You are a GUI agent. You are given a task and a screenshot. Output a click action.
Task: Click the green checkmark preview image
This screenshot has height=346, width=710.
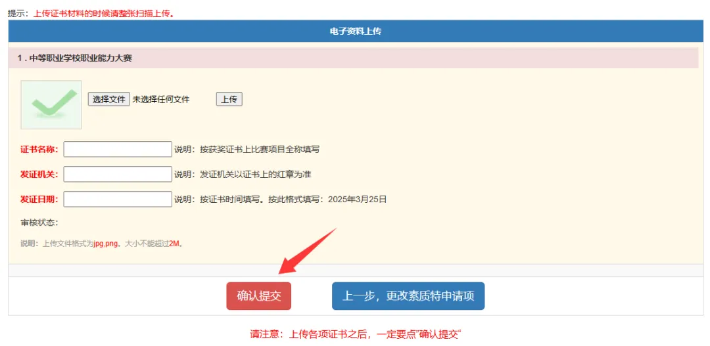point(51,104)
